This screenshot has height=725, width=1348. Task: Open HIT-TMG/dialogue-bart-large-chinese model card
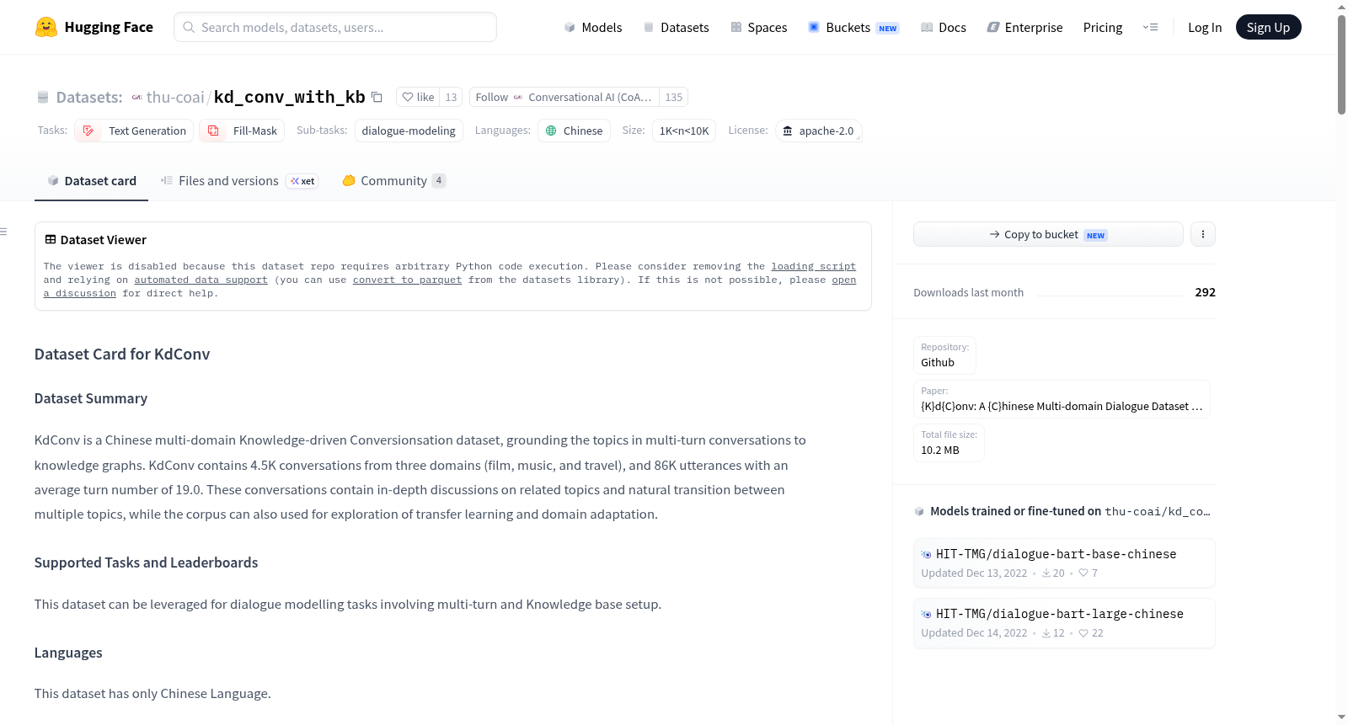coord(1064,623)
